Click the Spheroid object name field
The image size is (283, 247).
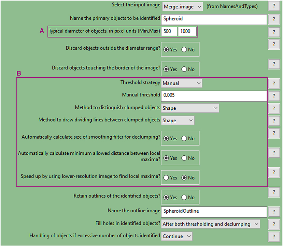click(x=214, y=19)
